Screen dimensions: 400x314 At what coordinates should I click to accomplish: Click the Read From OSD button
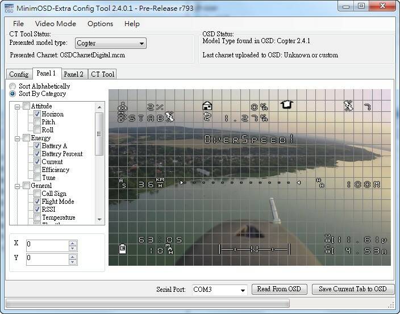[280, 289]
